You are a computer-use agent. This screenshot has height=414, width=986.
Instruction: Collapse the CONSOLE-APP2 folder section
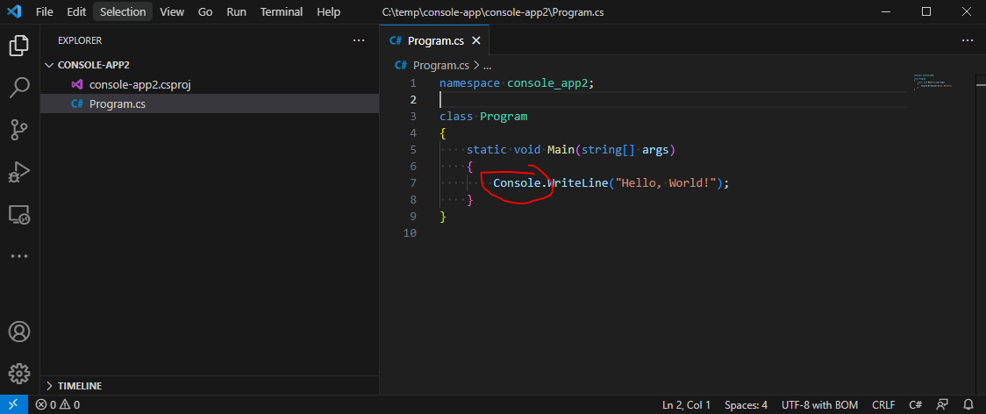point(209,65)
